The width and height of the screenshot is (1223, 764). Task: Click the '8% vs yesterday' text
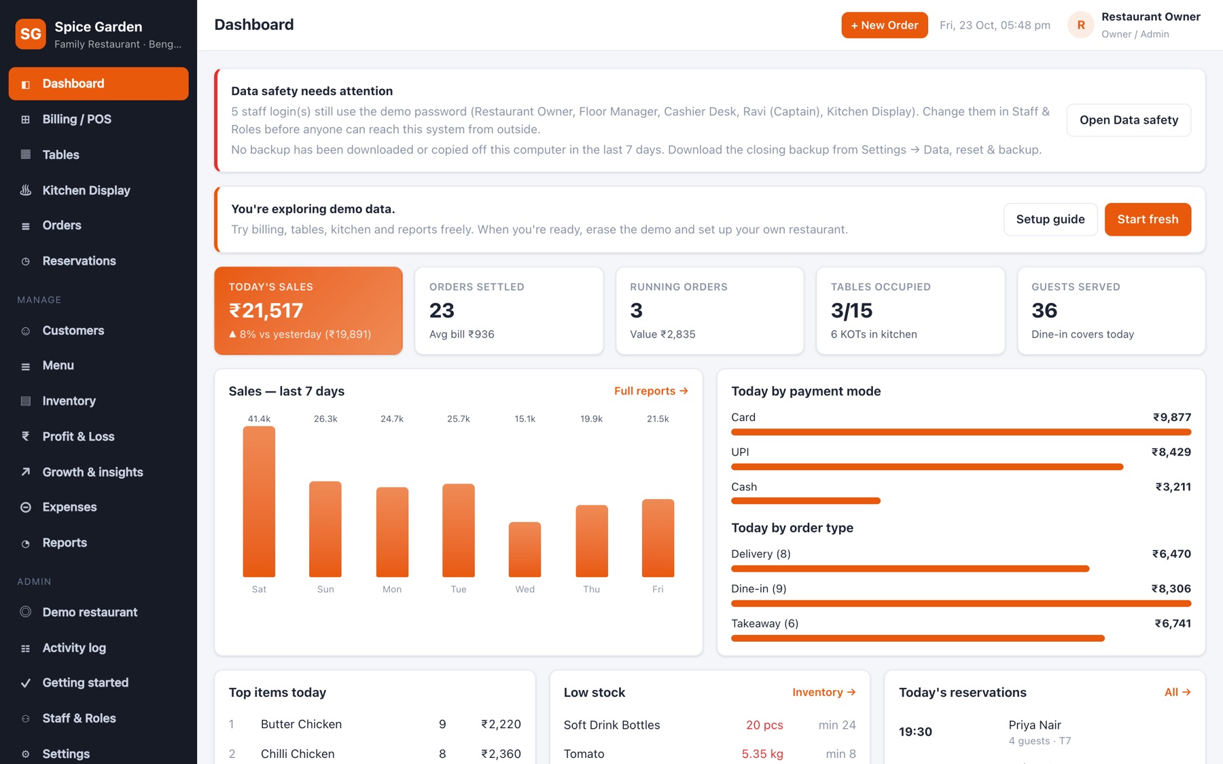tap(300, 334)
